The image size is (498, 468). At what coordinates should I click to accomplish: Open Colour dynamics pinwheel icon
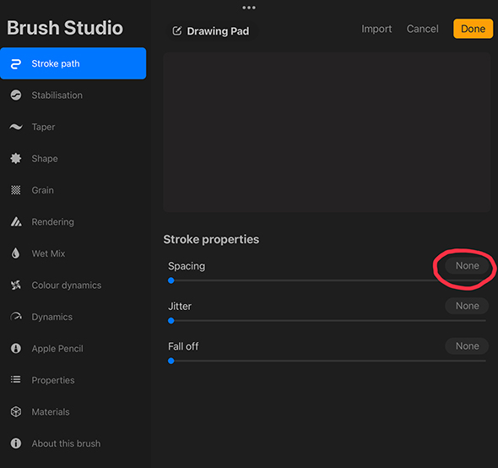pyautogui.click(x=16, y=286)
